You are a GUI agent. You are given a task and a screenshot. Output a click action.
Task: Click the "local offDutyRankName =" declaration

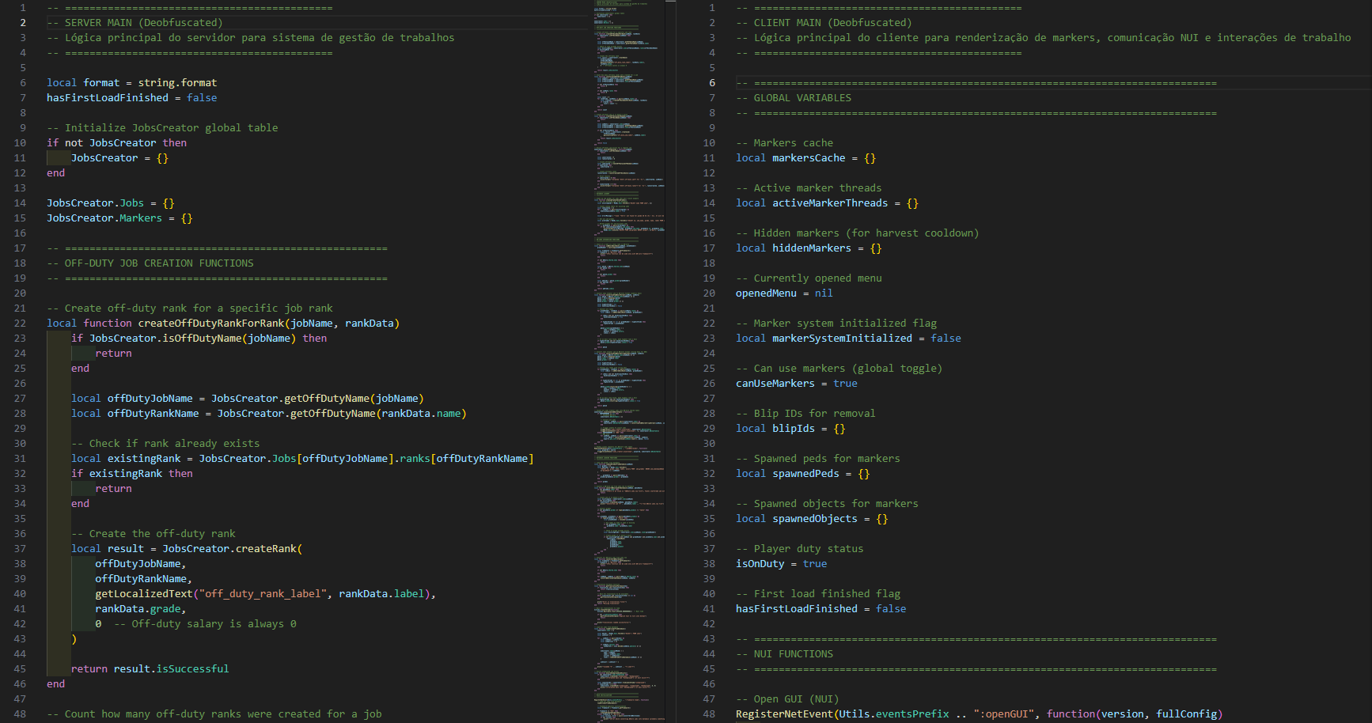tap(268, 414)
